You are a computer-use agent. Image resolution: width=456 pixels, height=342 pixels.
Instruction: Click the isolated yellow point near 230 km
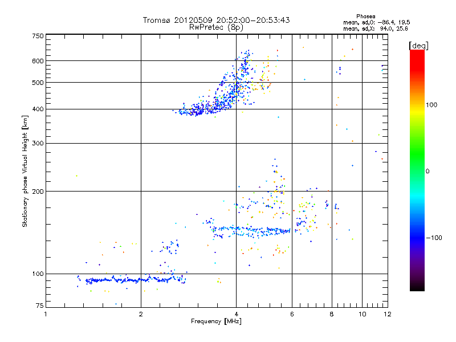pyautogui.click(x=76, y=176)
